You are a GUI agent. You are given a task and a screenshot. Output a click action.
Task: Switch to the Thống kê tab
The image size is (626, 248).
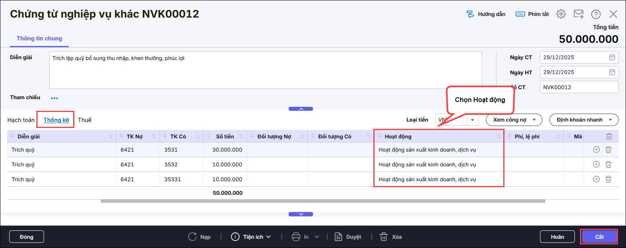(56, 120)
